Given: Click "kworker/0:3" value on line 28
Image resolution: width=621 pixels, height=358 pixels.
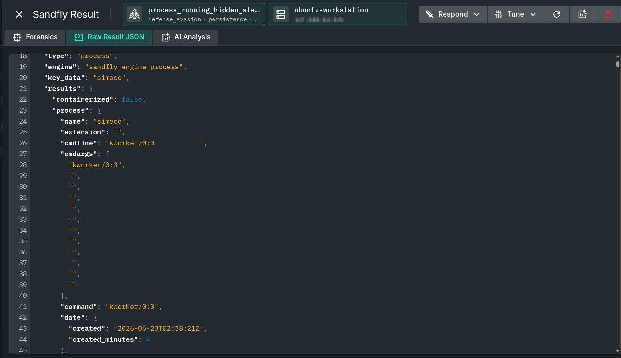Looking at the screenshot, I should [95, 165].
